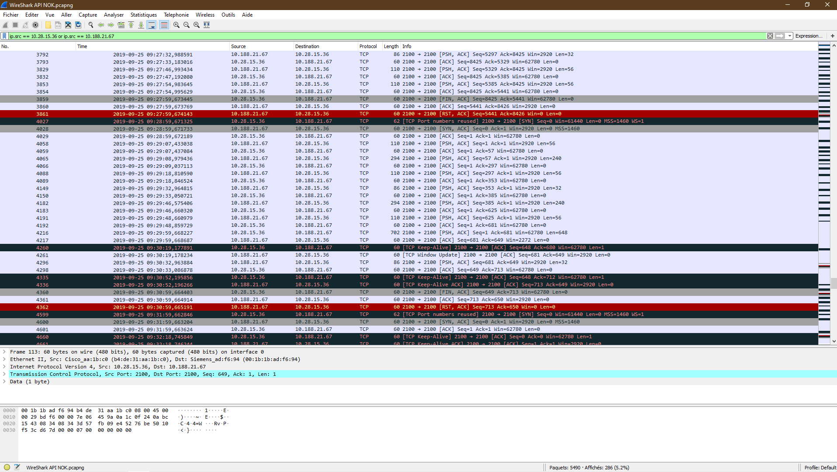Open the display filter history dropdown
Viewport: 837px width, 472px height.
(x=790, y=36)
